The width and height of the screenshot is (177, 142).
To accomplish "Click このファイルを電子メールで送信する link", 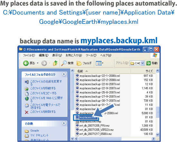I will (45, 106).
